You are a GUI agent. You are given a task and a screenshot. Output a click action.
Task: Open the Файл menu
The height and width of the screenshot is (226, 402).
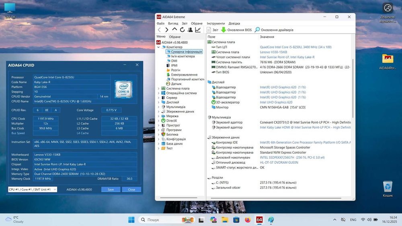pos(160,23)
